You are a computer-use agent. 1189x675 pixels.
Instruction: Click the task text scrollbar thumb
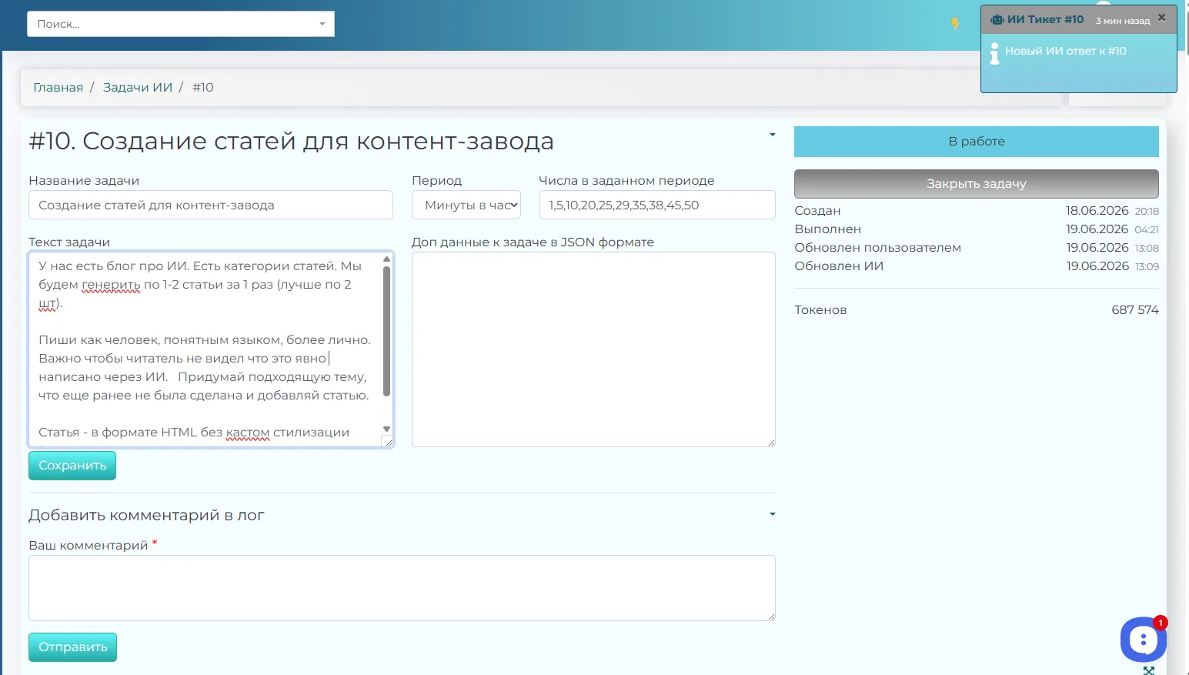click(386, 331)
